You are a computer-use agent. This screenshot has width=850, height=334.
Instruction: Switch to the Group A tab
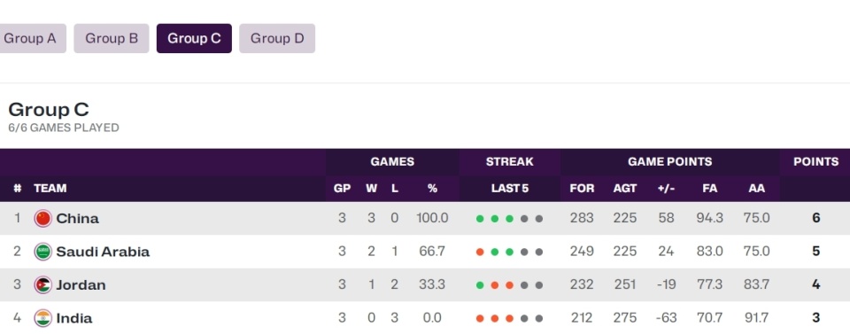click(32, 38)
